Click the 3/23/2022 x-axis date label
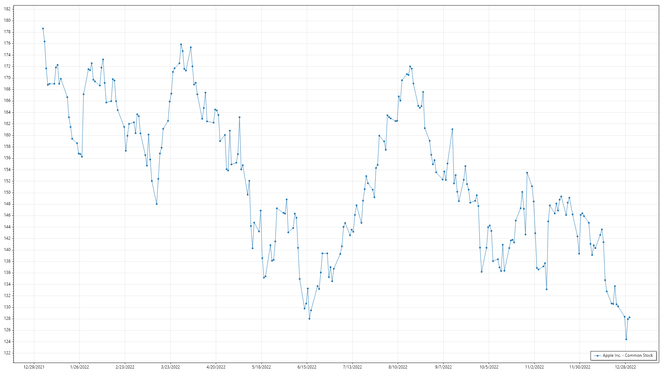 tap(170, 367)
